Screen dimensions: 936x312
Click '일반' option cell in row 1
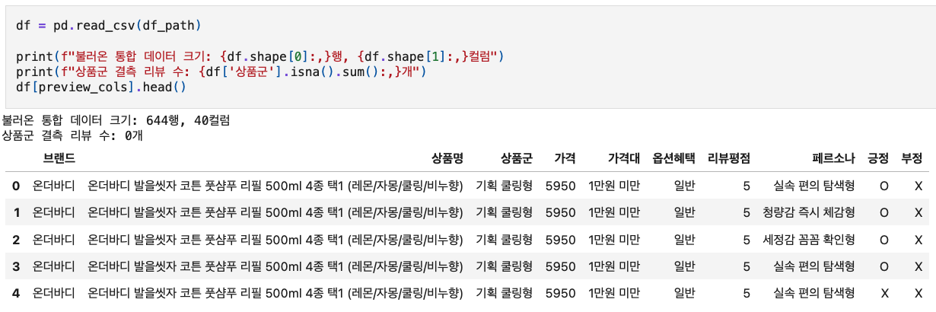(685, 212)
